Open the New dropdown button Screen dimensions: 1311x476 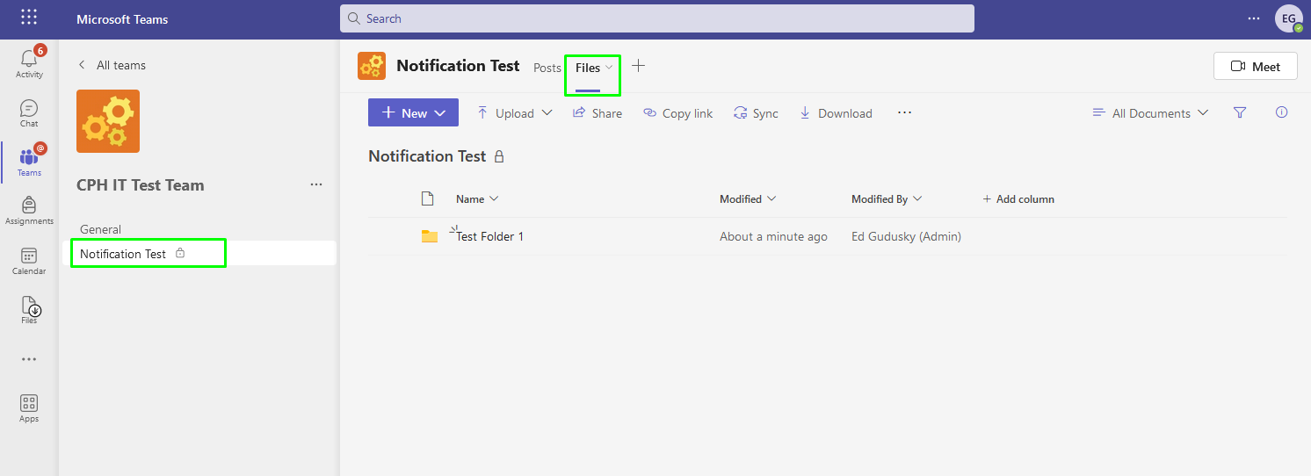tap(413, 112)
